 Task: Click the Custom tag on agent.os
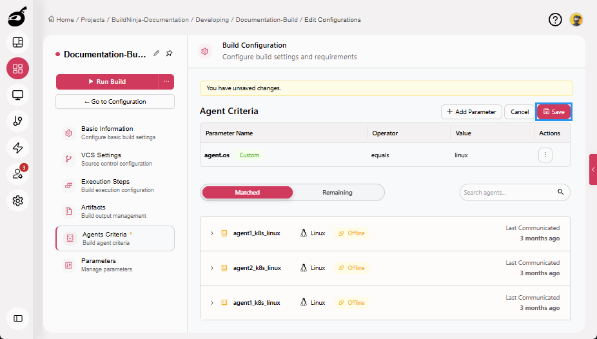point(249,155)
